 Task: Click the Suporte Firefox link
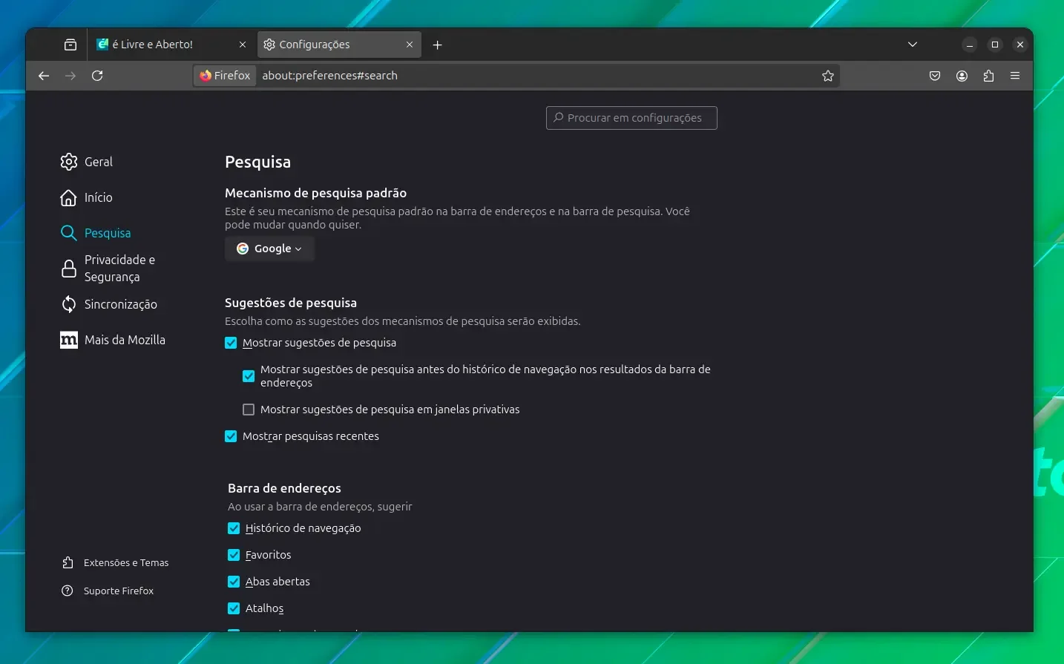(x=119, y=591)
